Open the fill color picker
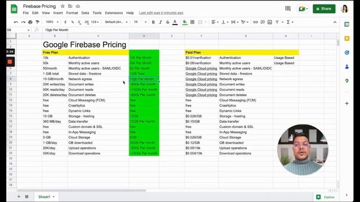This screenshot has height=202, width=360. 184,22
